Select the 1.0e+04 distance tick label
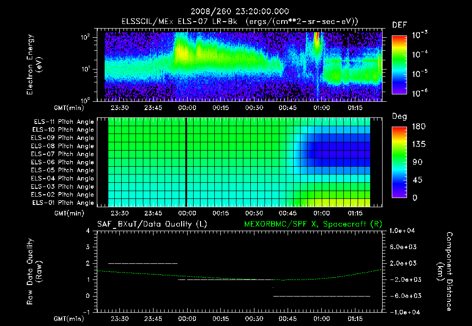This screenshot has width=472, height=326. pos(402,231)
